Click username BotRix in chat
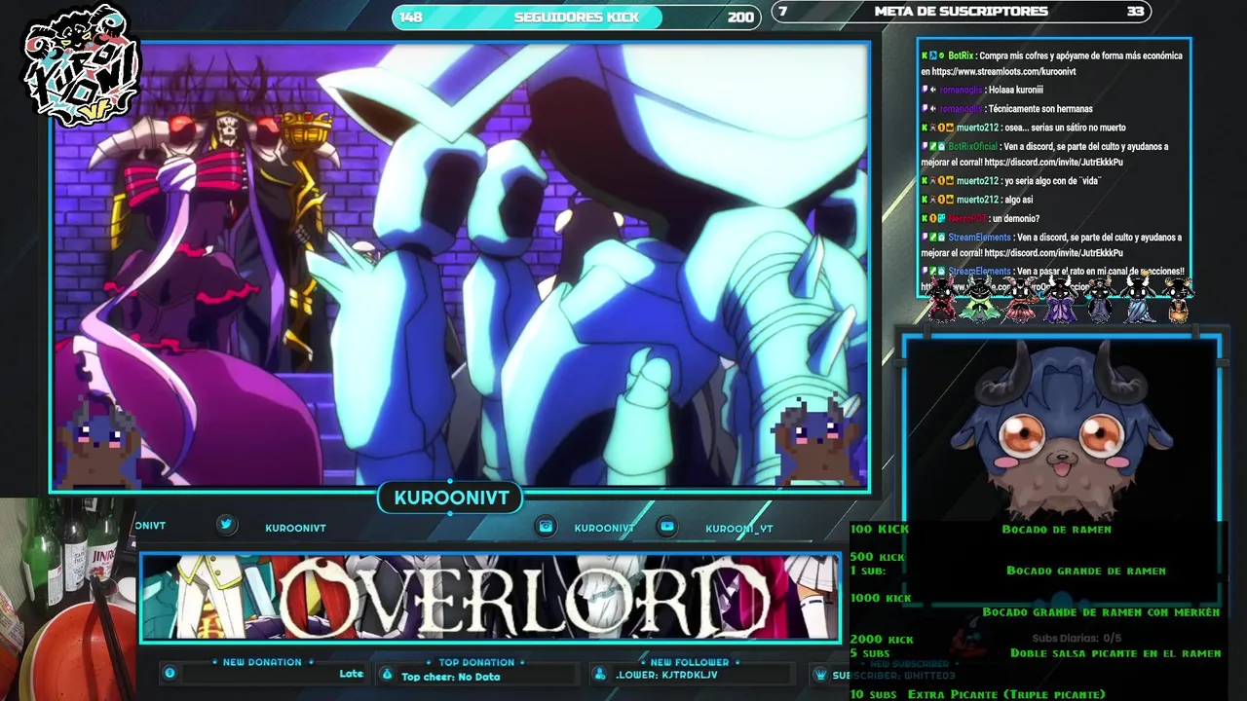The image size is (1247, 701). click(960, 55)
